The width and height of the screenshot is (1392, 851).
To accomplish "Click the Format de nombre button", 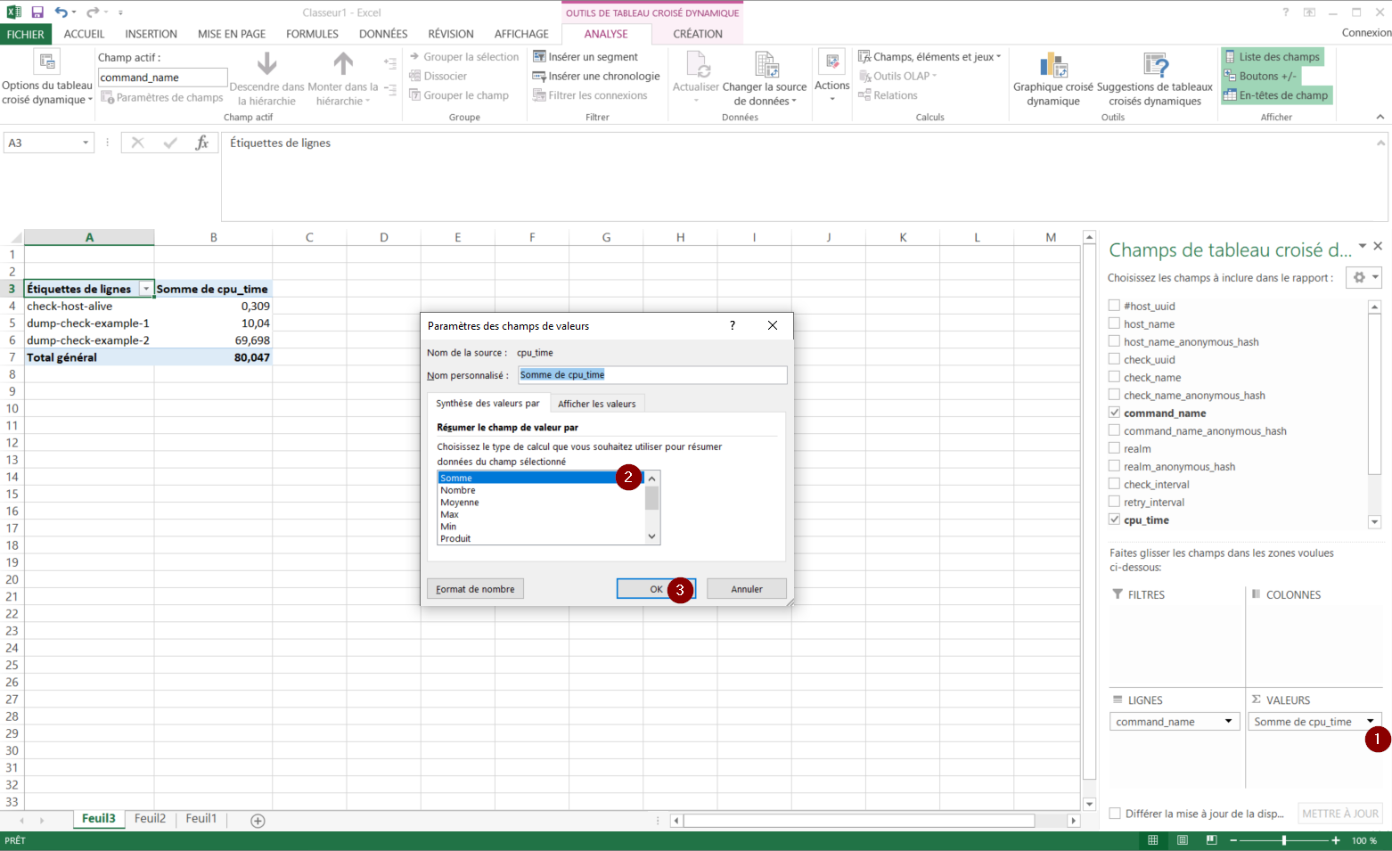I will [475, 589].
